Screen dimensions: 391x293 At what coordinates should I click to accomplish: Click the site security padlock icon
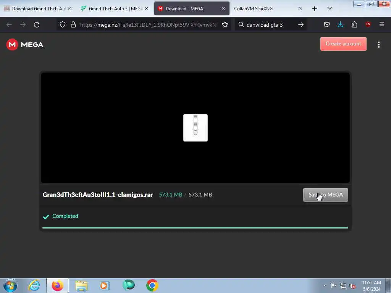[x=73, y=25]
